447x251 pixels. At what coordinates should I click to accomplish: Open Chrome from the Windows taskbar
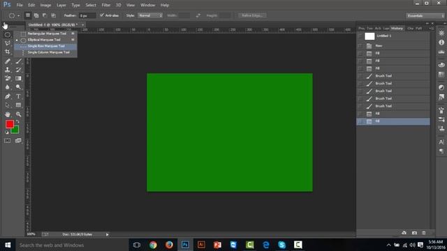[x=153, y=245]
